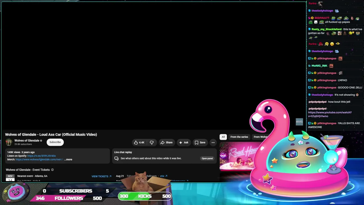Select the From Wolves chip

click(261, 137)
